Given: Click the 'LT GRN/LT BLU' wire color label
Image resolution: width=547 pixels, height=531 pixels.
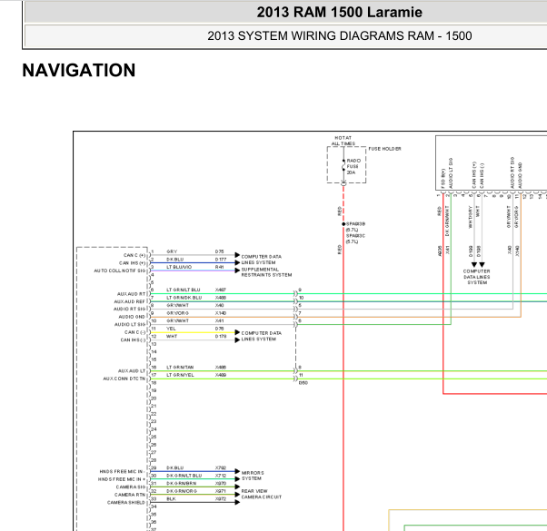Looking at the screenshot, I should tap(184, 290).
